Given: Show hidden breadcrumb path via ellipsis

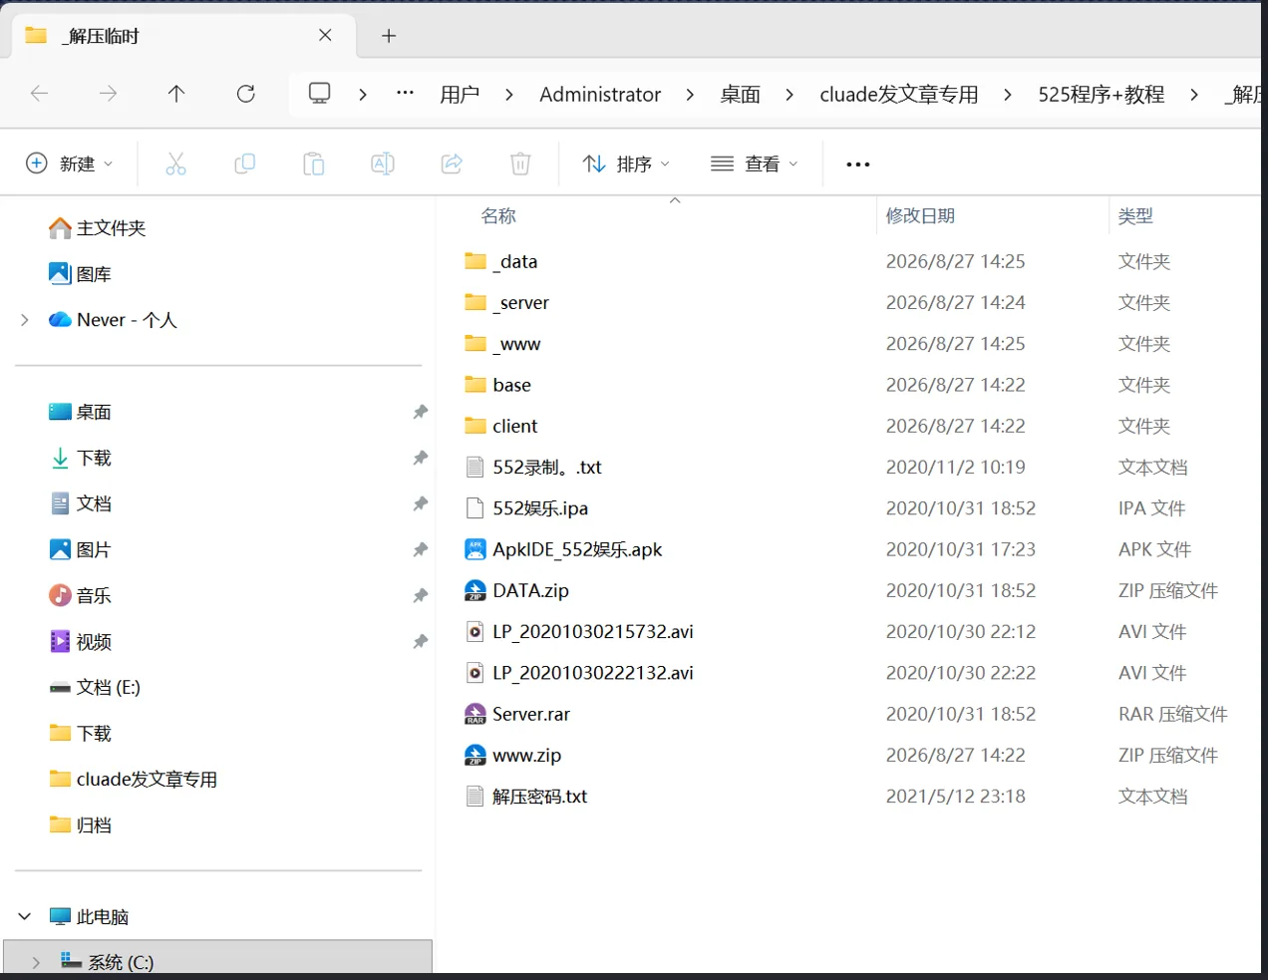Looking at the screenshot, I should point(405,93).
